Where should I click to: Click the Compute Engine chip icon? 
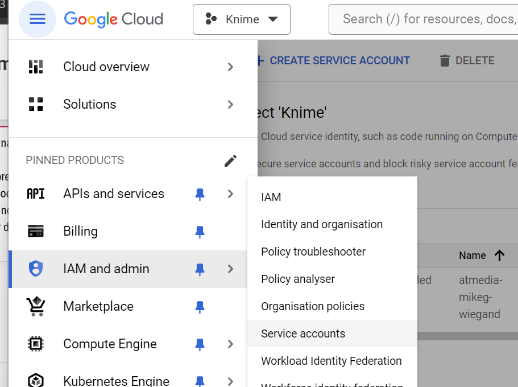coord(36,344)
